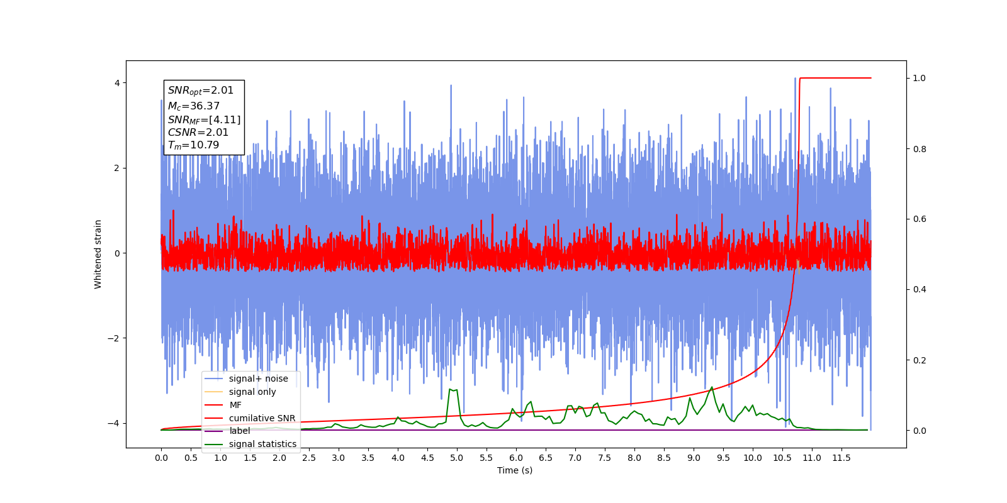This screenshot has width=1007, height=503.
Task: Click the 8.5 tick on time axis
Action: 664,458
